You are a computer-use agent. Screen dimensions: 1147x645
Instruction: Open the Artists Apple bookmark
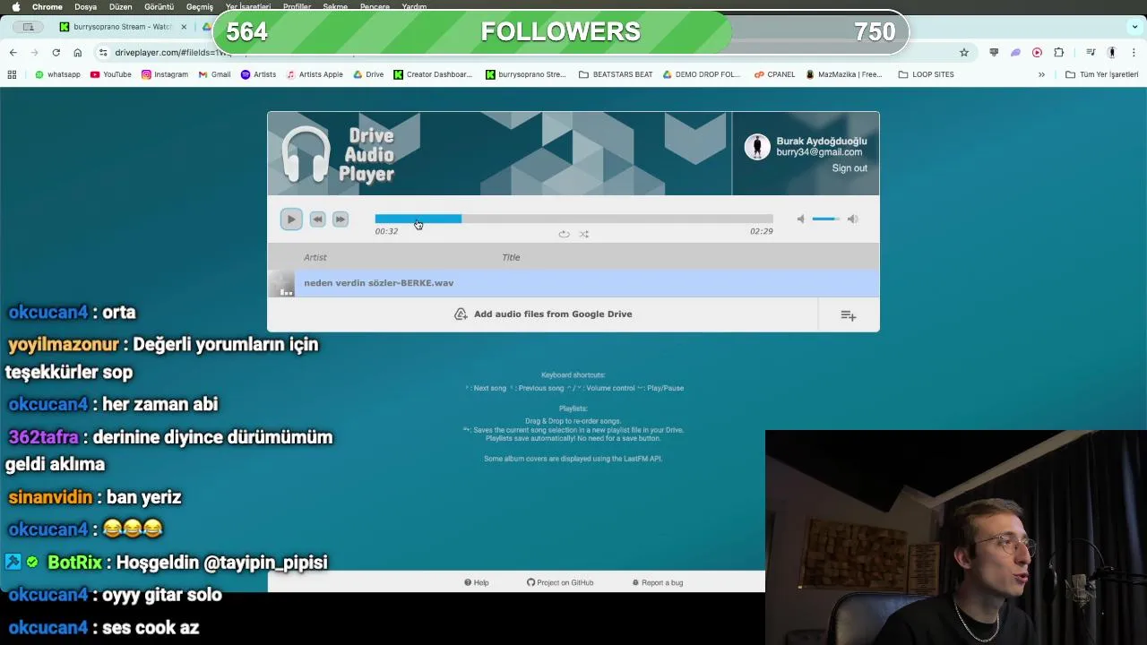coord(315,74)
